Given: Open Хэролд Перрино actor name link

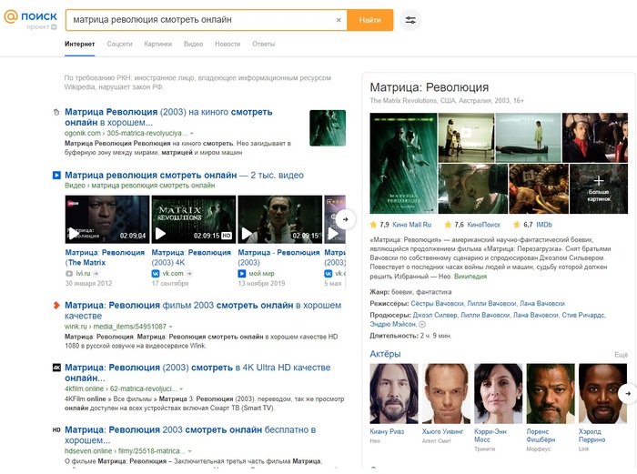Looking at the screenshot, I should tap(591, 436).
